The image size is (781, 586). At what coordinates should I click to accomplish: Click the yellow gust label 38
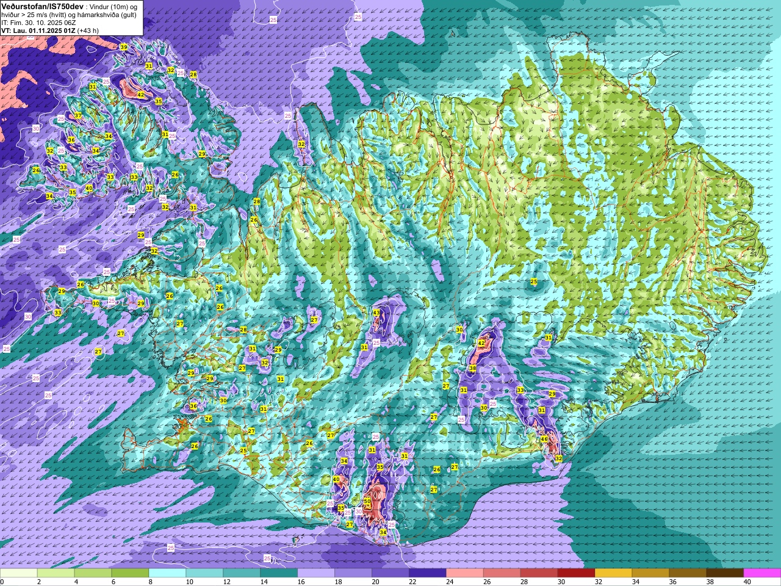point(472,369)
